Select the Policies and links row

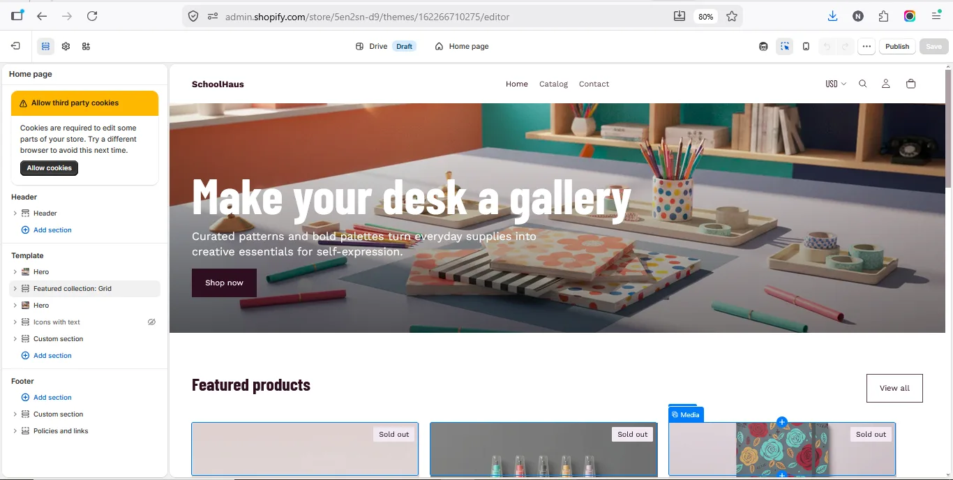tap(85, 430)
